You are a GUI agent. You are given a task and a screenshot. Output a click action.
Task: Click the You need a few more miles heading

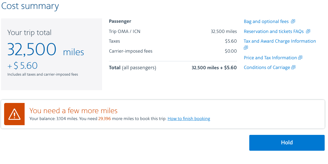(x=73, y=111)
